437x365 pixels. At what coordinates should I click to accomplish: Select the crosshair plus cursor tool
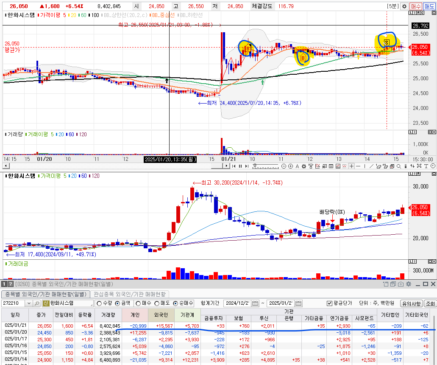(351, 166)
